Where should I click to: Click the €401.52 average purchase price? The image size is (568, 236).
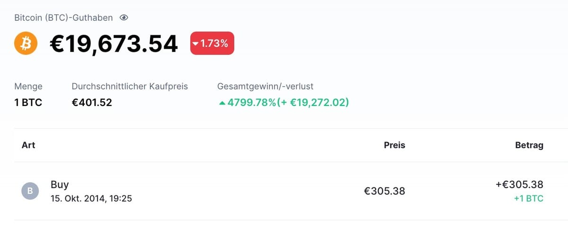pyautogui.click(x=92, y=102)
